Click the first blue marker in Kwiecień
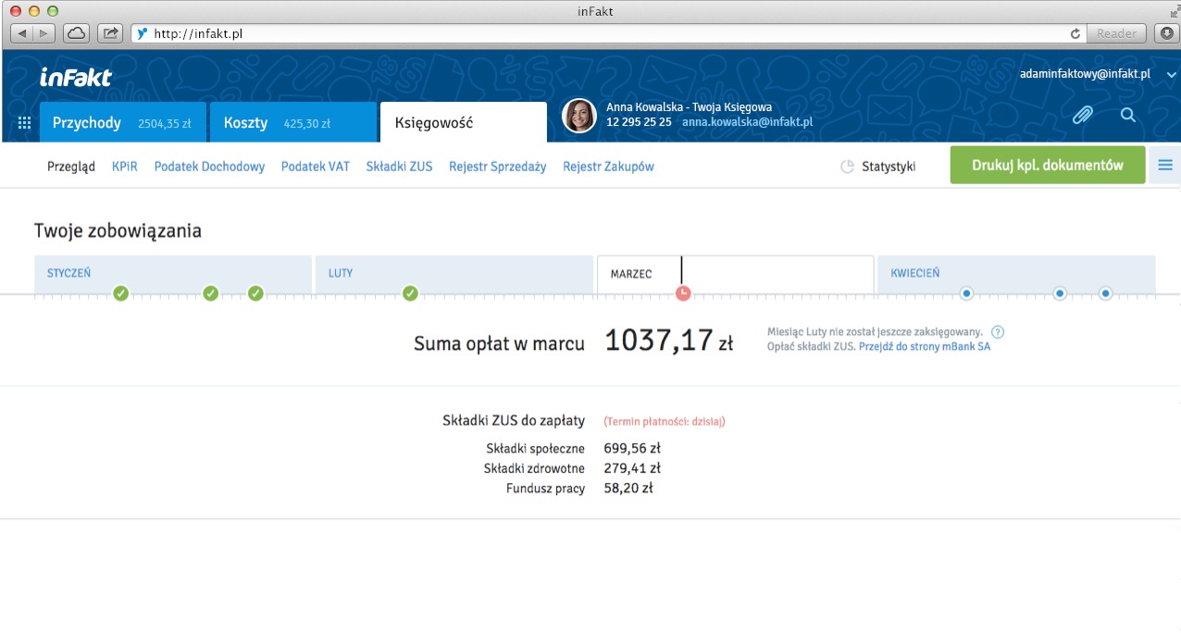The height and width of the screenshot is (633, 1181). [966, 293]
